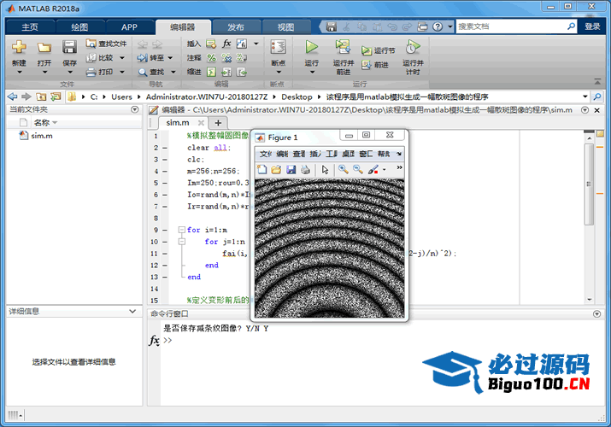Click the comment percent icon
The width and height of the screenshot is (611, 427).
[211, 57]
